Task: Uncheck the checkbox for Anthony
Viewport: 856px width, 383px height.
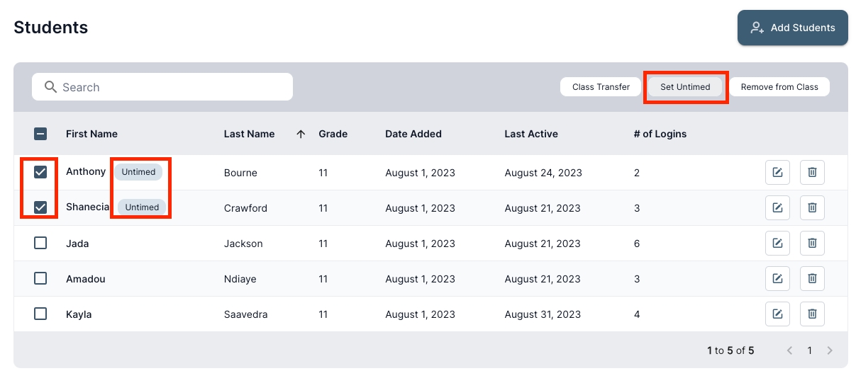Action: 40,172
